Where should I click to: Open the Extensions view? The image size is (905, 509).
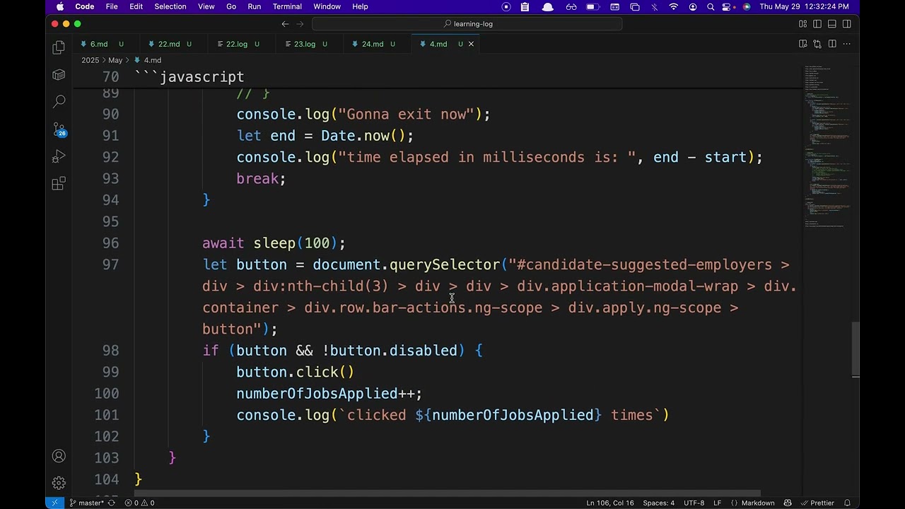pyautogui.click(x=59, y=184)
